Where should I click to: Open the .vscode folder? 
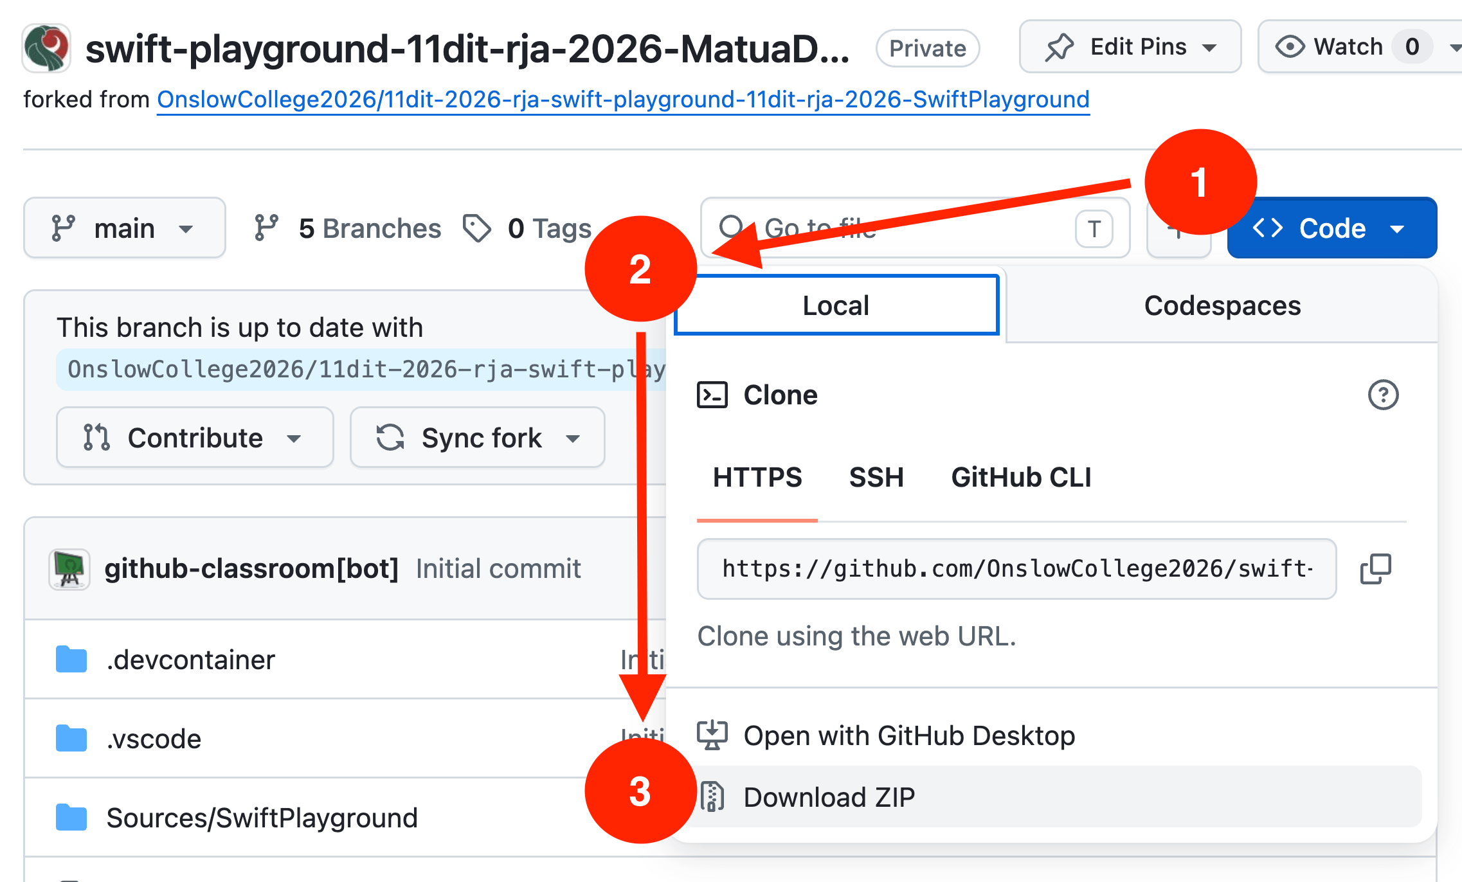[154, 739]
